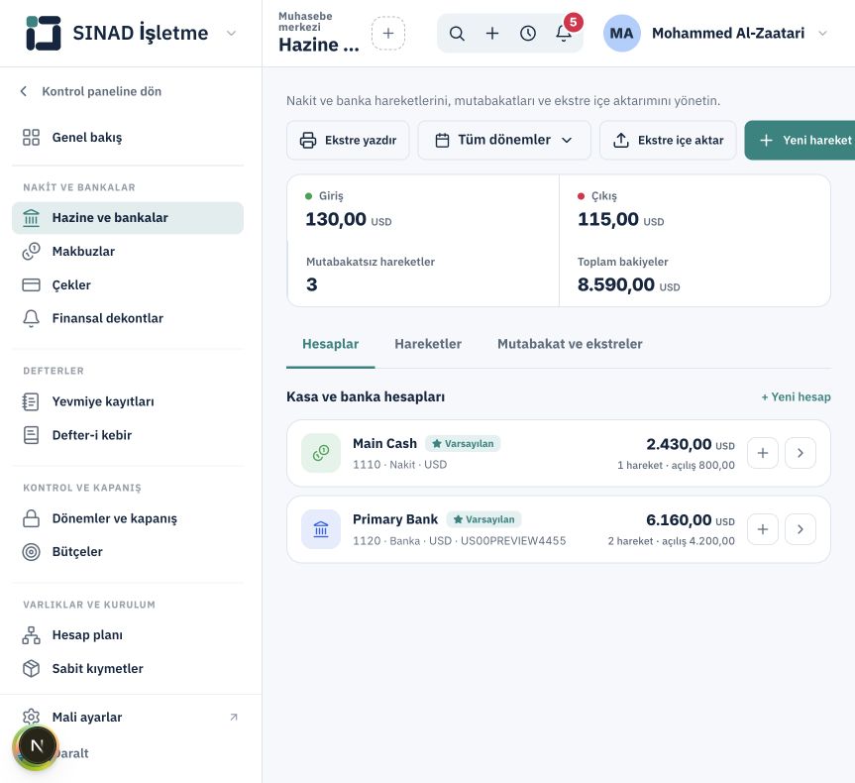Switch to the Hareketler tab
855x783 pixels.
428,344
